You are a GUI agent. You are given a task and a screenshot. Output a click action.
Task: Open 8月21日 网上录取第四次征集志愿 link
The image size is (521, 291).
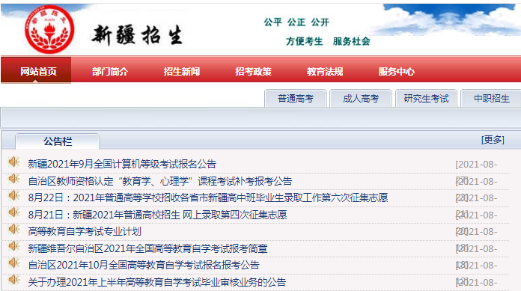[x=157, y=215]
